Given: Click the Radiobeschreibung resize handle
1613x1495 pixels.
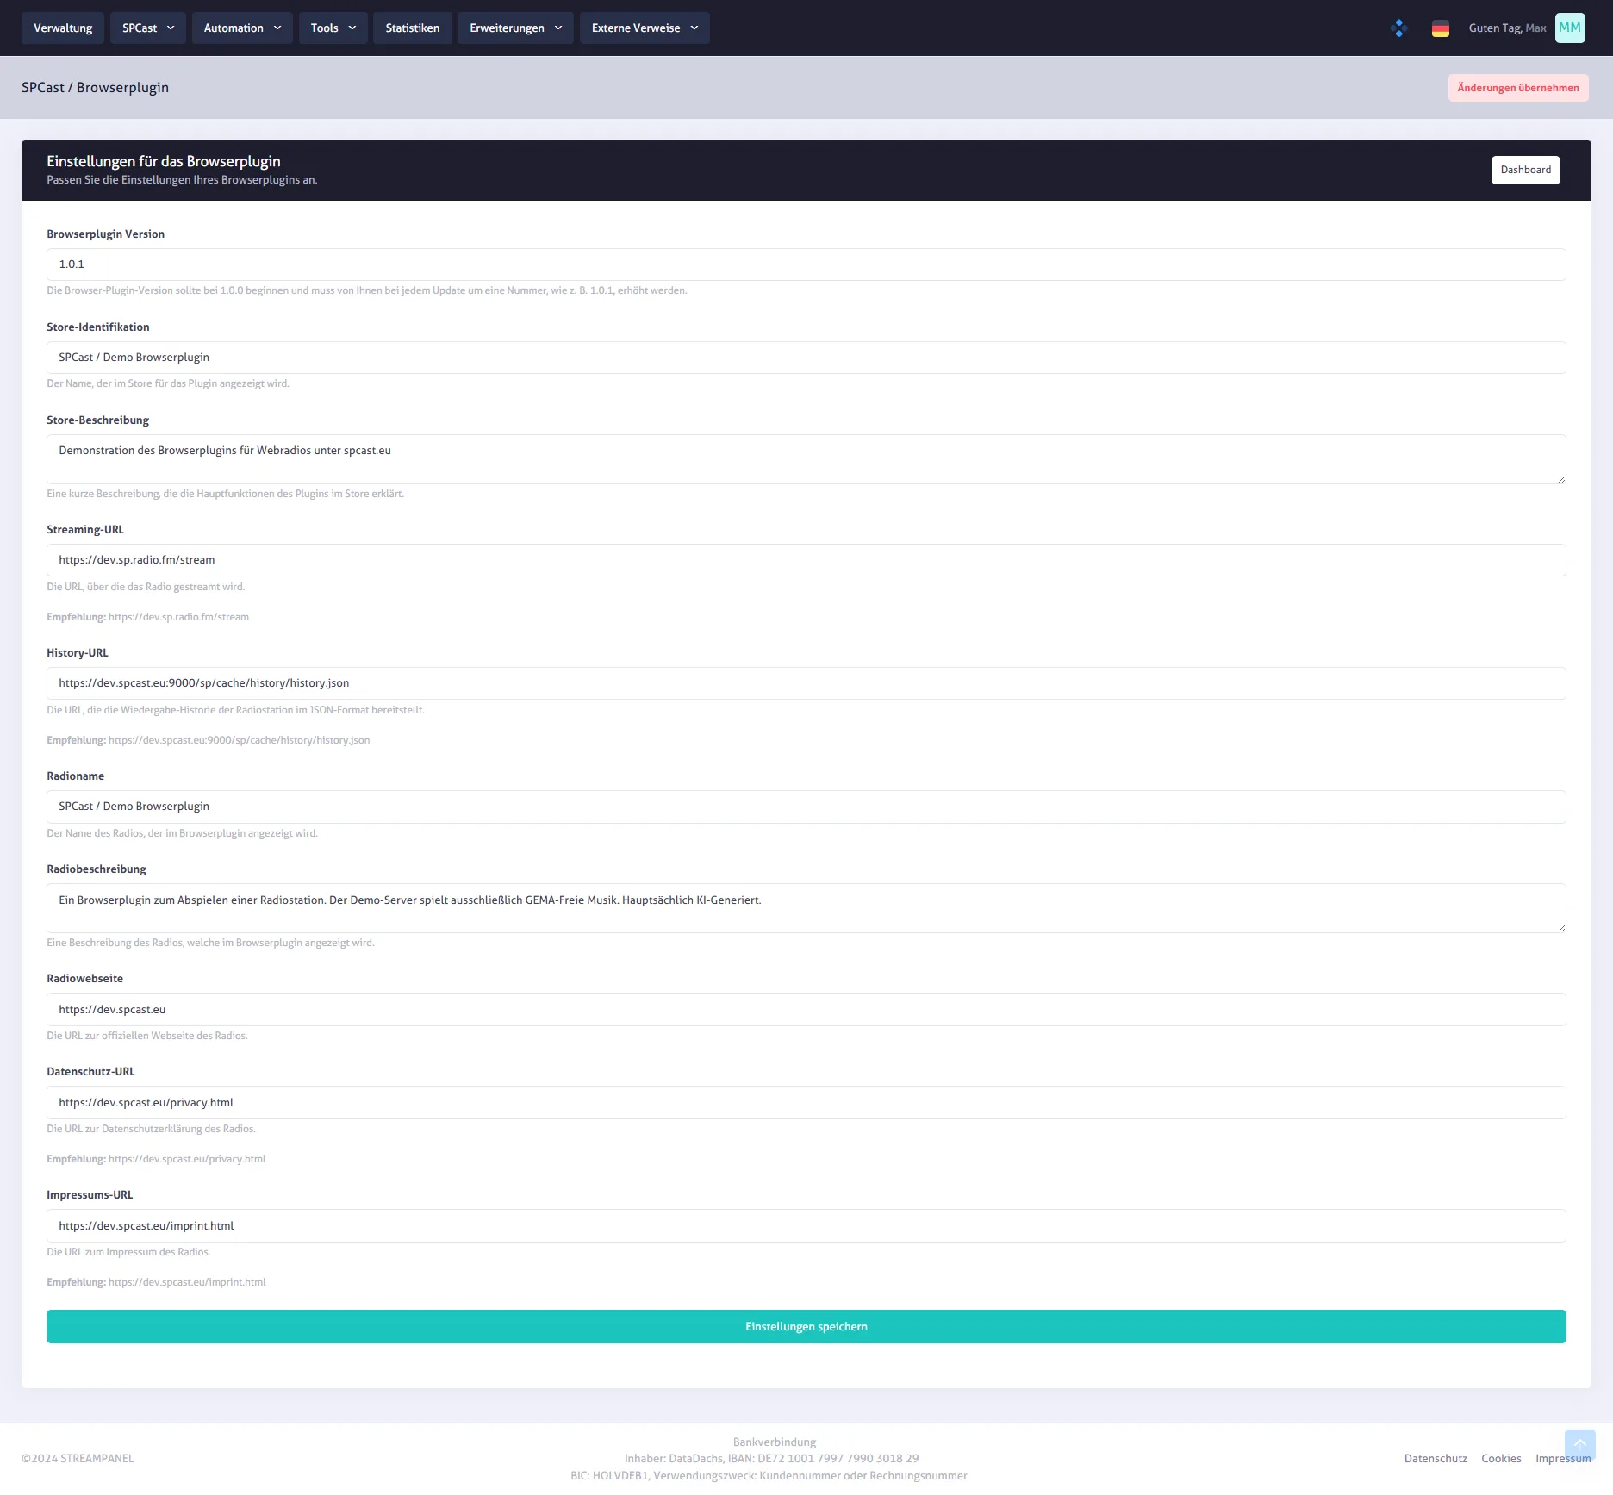Looking at the screenshot, I should tap(1560, 927).
